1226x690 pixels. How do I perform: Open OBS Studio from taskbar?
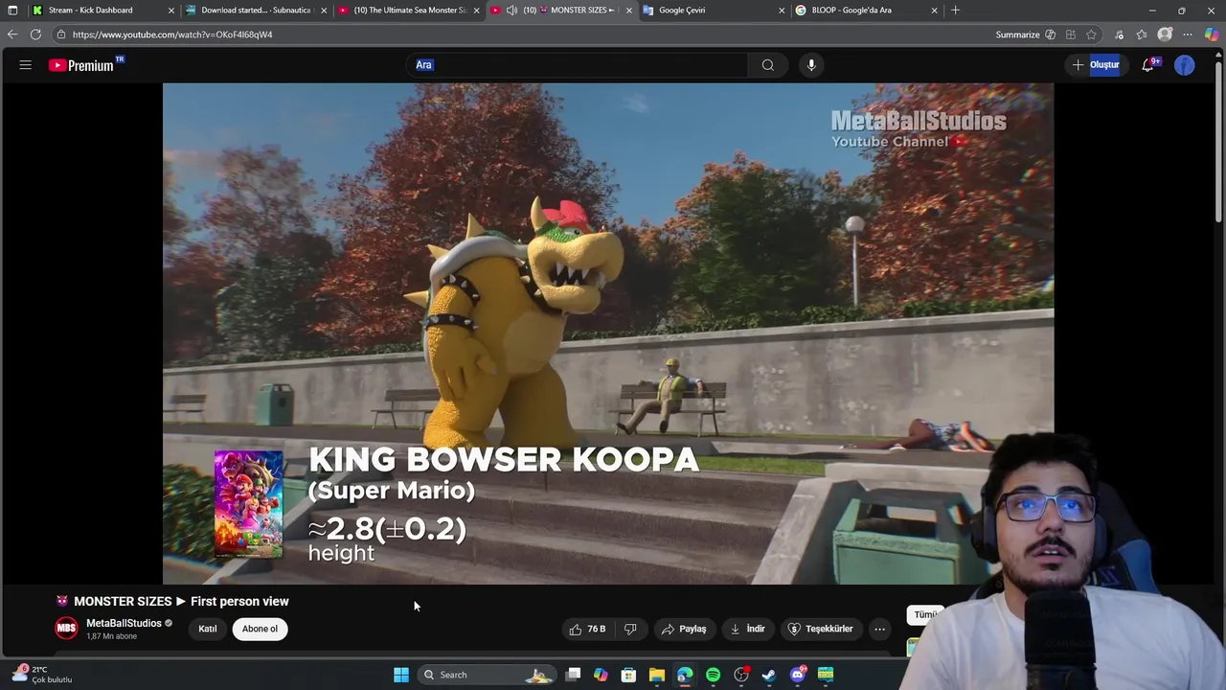coord(740,675)
